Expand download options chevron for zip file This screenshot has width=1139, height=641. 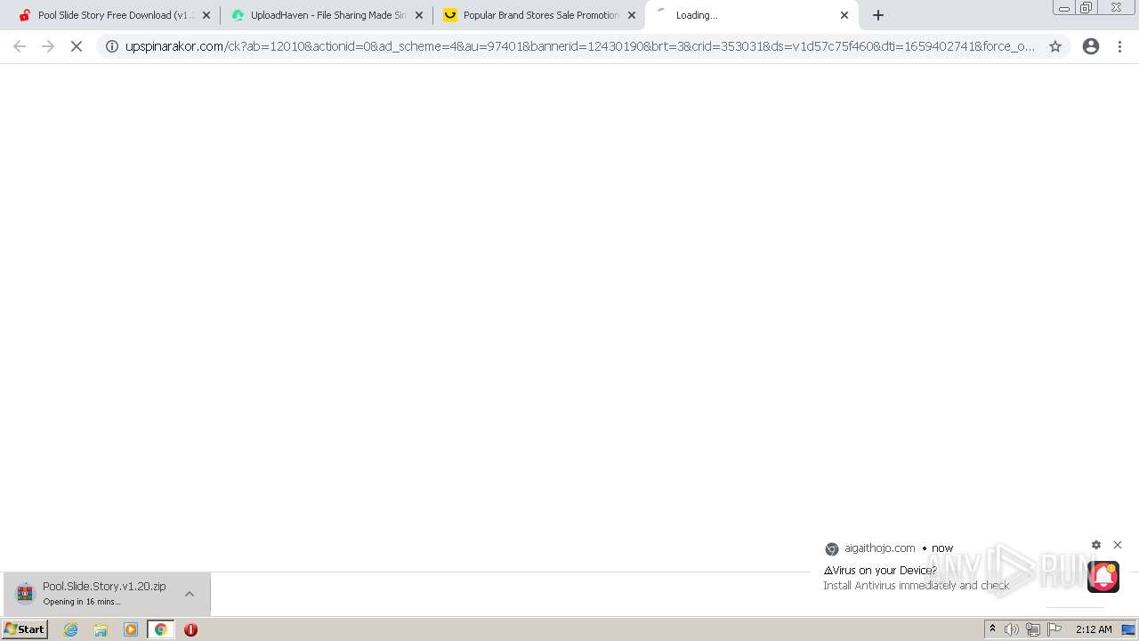pos(190,594)
